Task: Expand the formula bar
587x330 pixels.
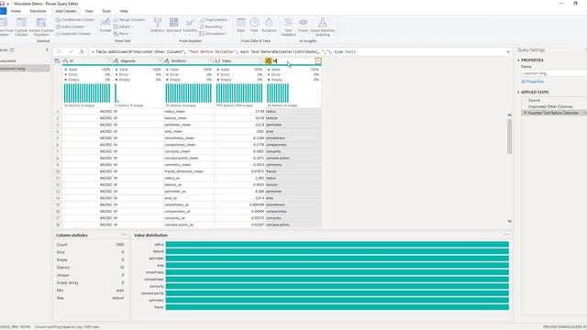Action: pos(508,51)
